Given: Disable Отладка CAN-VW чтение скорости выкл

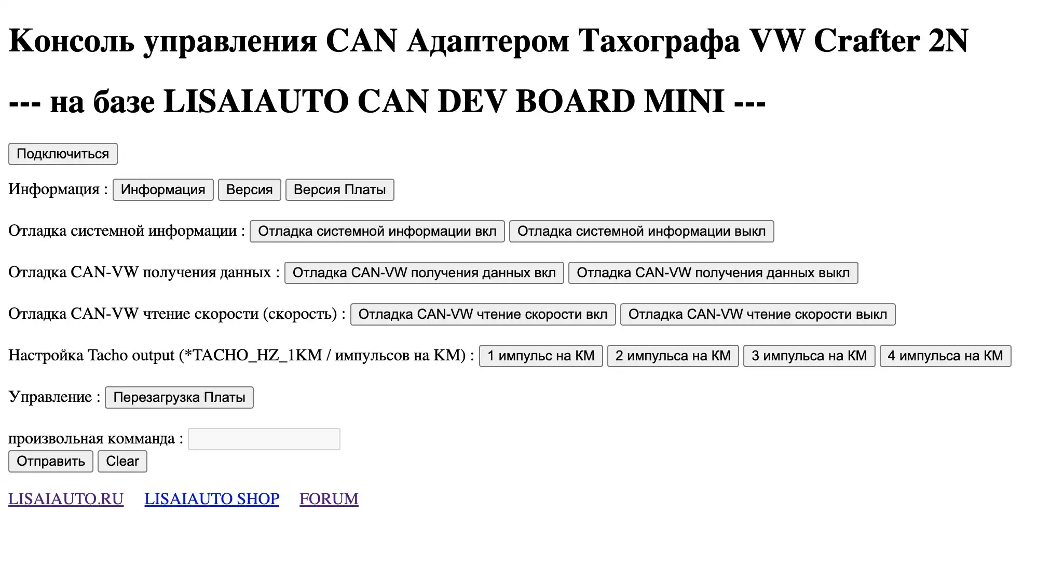Looking at the screenshot, I should (757, 315).
